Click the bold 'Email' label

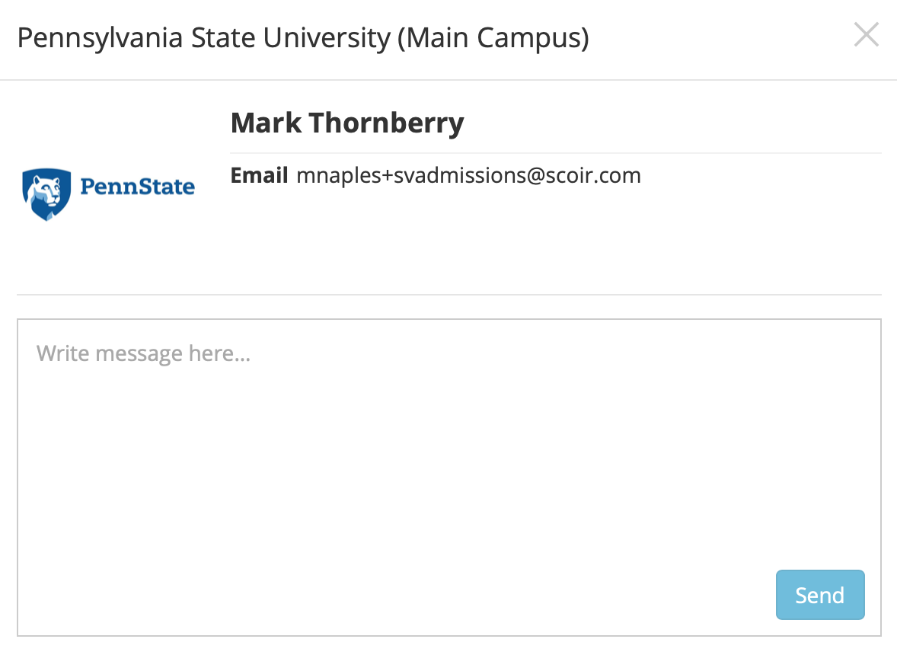259,175
